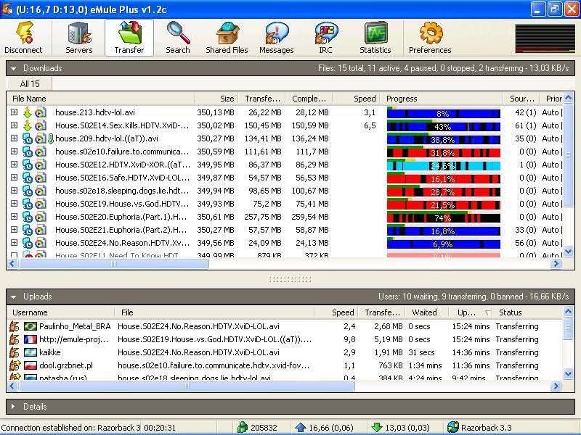This screenshot has height=435, width=581.
Task: Click the Disconnect lightning icon
Action: point(25,33)
